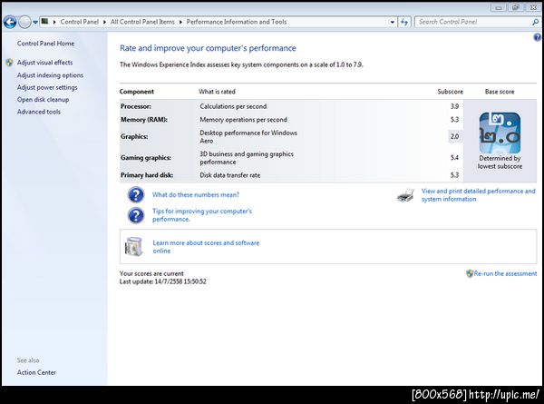544x404 pixels.
Task: Open the recent pages dropdown arrow
Action: coord(35,22)
